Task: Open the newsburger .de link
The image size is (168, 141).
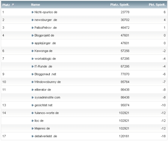Action: point(46,20)
